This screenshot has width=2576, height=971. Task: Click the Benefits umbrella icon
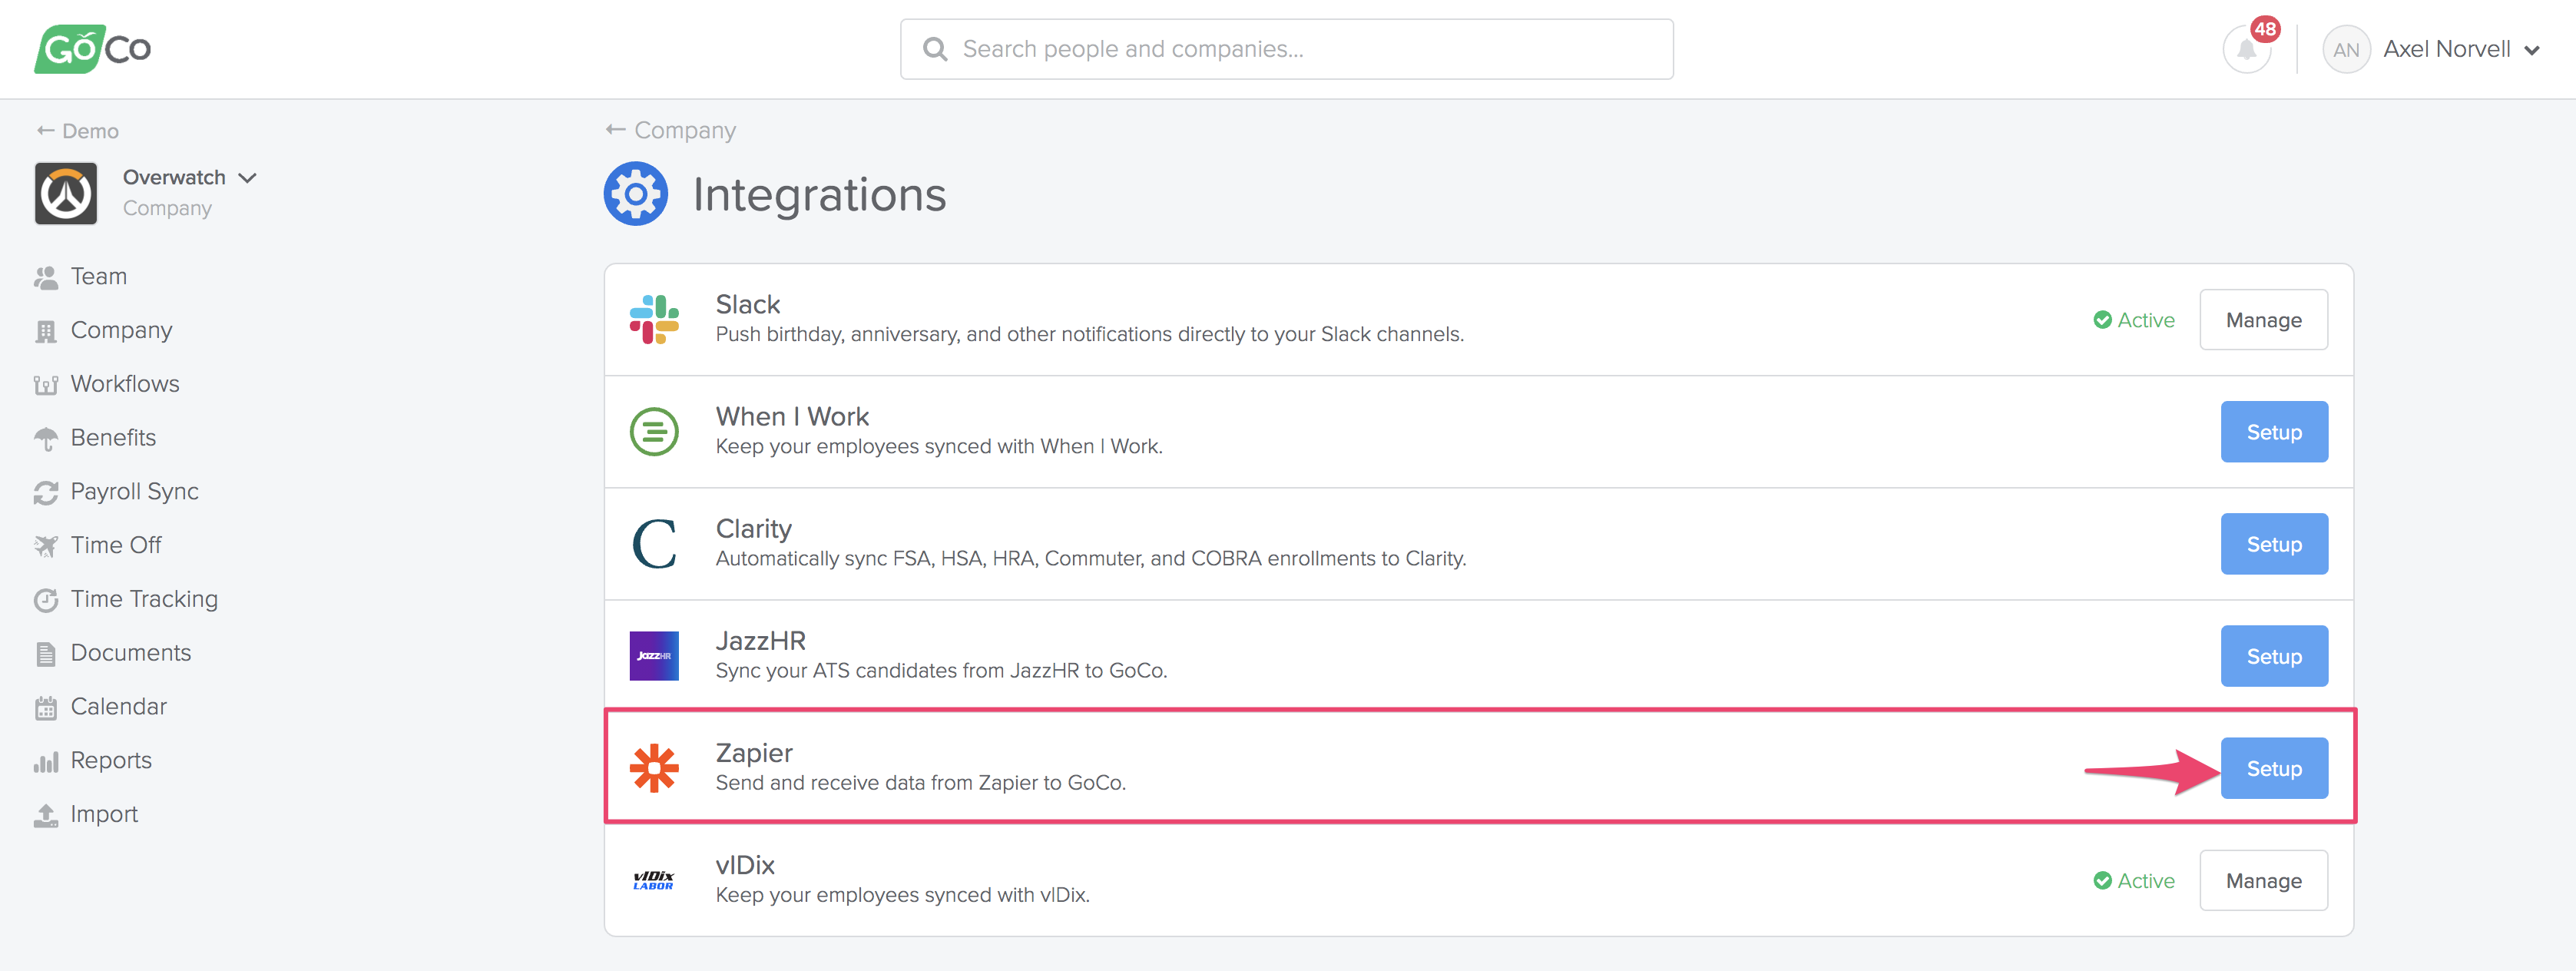pos(46,439)
